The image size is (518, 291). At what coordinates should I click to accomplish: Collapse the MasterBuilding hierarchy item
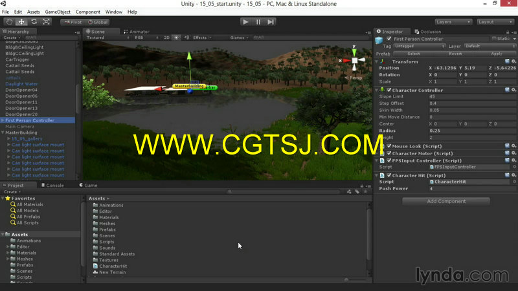tap(3, 133)
